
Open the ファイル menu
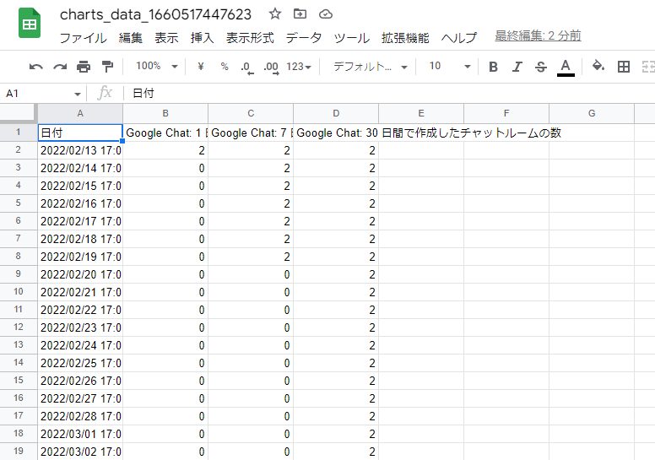tap(83, 38)
